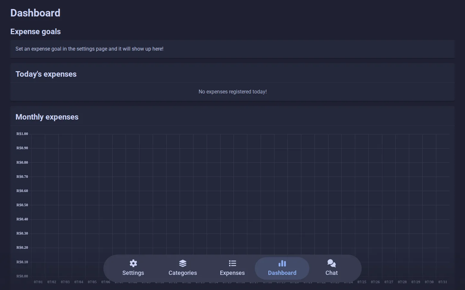Click the Monthly expenses chart title
465x290 pixels.
[x=47, y=117]
